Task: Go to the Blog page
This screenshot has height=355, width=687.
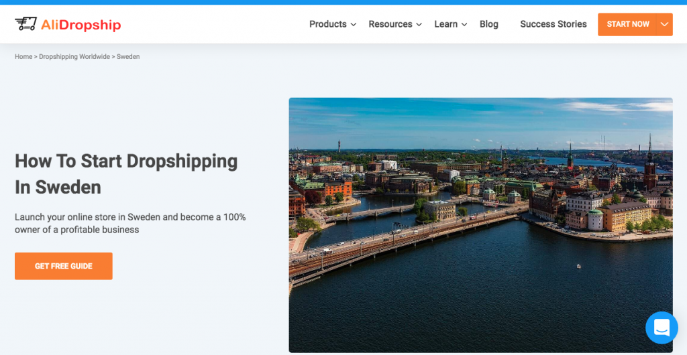Action: (x=489, y=25)
